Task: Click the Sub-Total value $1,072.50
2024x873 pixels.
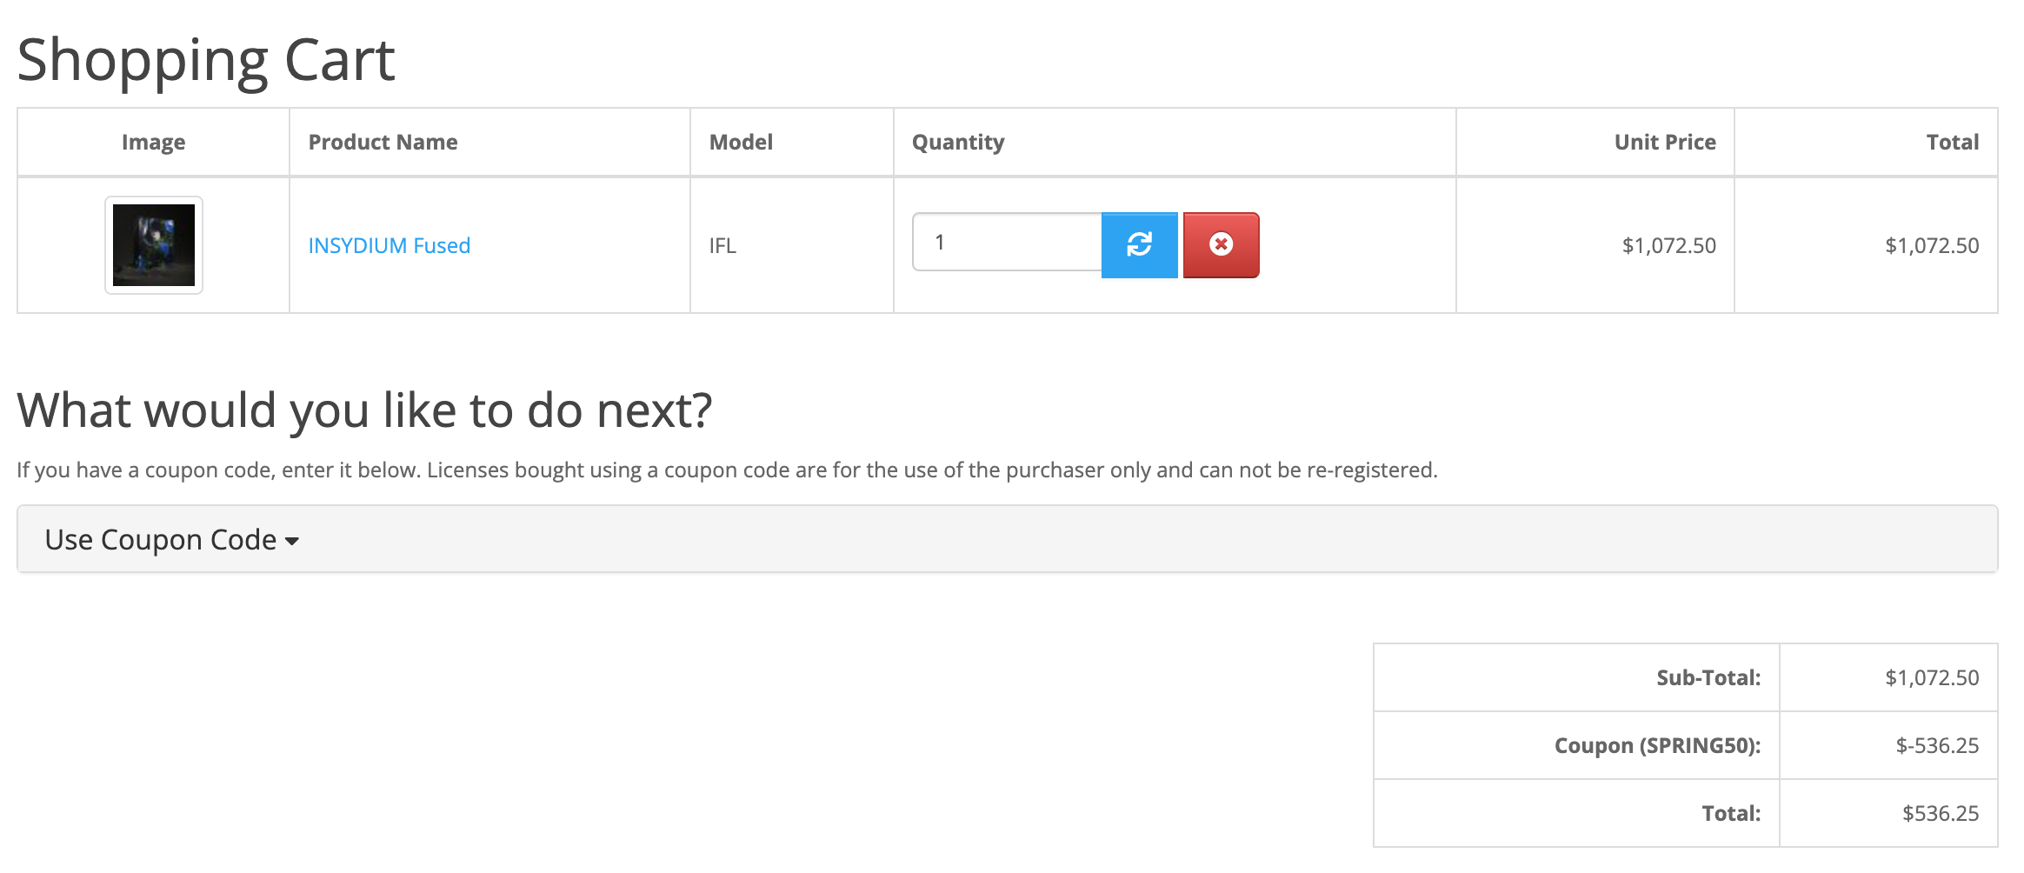Action: click(1932, 677)
